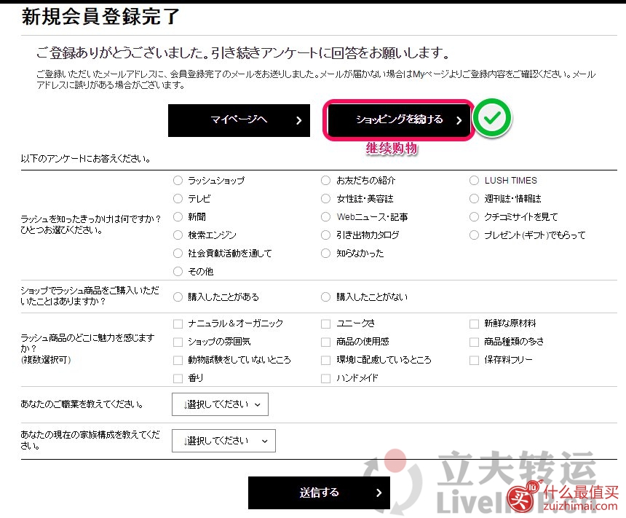
Task: Check ショップの雰囲気 checkbox
Action: point(178,342)
